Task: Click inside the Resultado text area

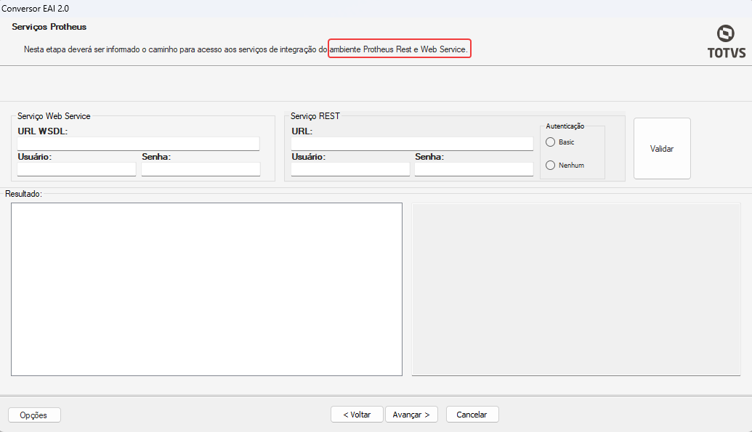Action: coord(206,289)
